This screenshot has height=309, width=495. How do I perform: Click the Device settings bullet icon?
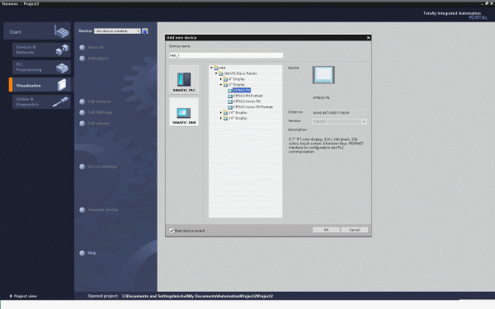pyautogui.click(x=82, y=166)
